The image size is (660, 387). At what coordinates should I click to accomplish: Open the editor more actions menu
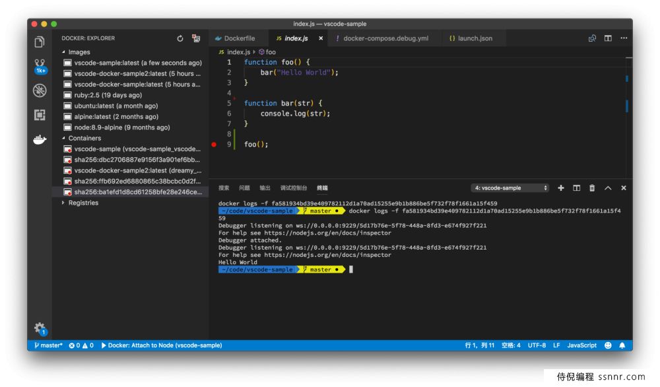624,38
